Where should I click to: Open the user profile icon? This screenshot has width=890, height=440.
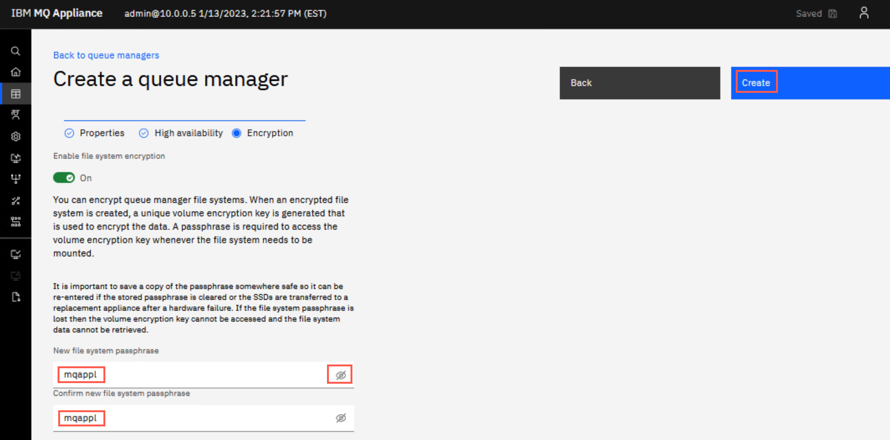click(x=864, y=13)
